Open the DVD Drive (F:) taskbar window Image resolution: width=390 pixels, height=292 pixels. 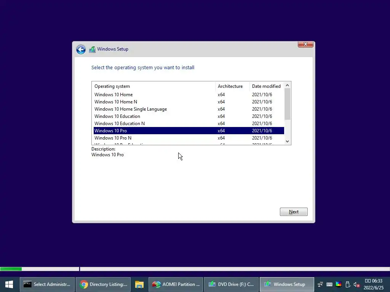tap(231, 284)
